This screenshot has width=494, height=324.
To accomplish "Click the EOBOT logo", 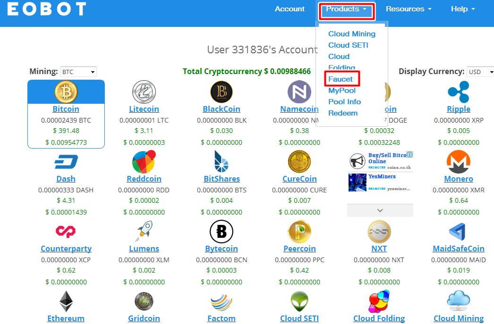I will click(x=47, y=9).
